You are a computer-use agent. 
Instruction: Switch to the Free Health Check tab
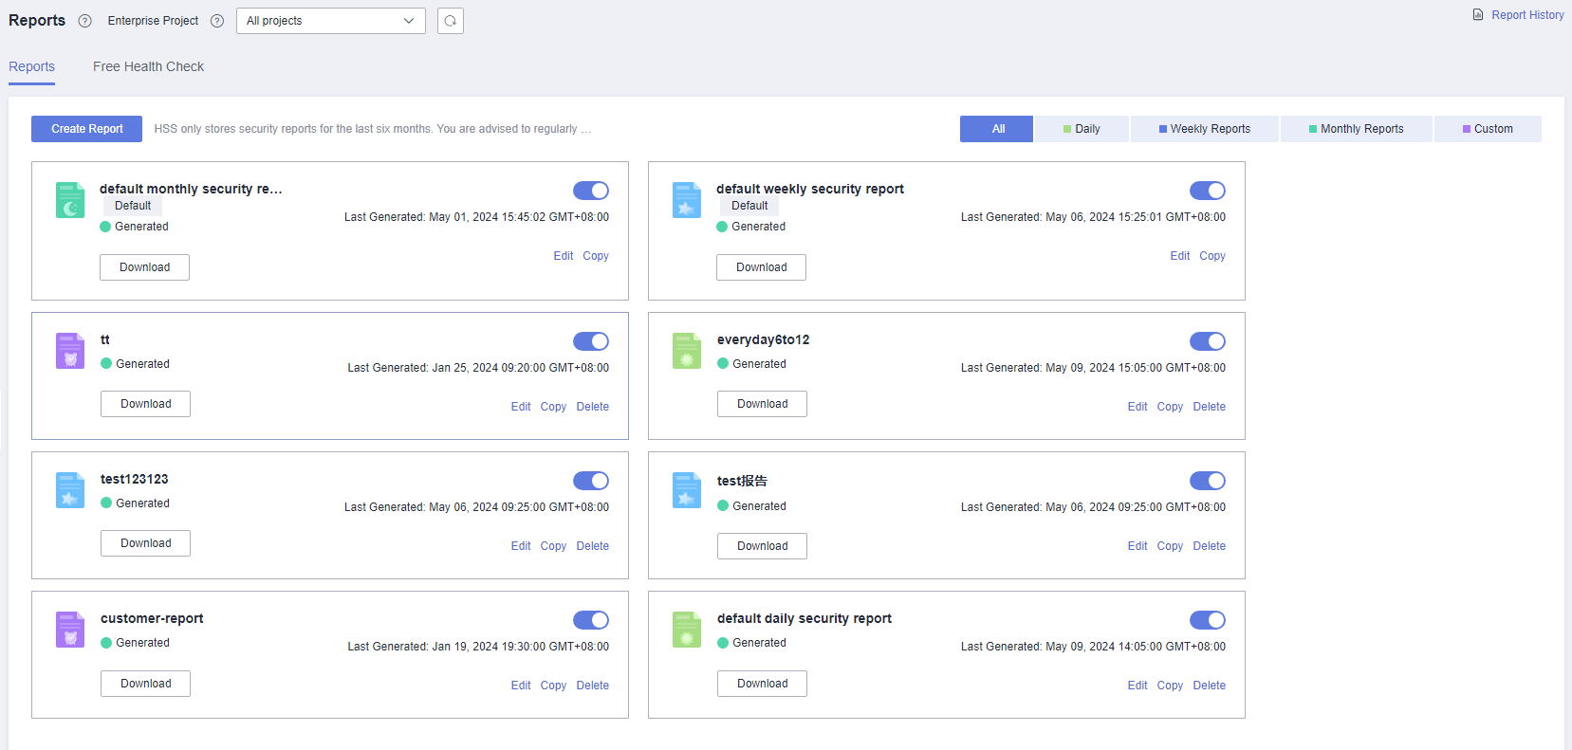pyautogui.click(x=148, y=66)
